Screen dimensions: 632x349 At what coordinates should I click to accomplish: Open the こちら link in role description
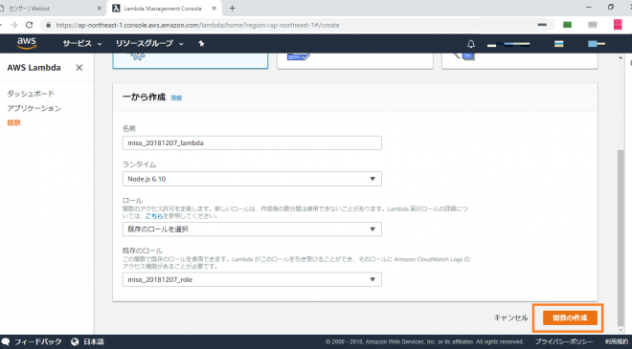tap(154, 216)
